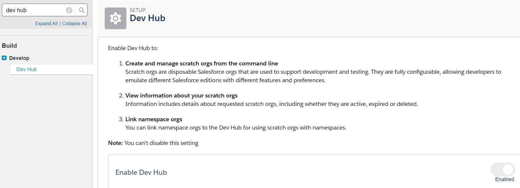Image resolution: width=520 pixels, height=188 pixels.
Task: Click Expand All link
Action: point(46,24)
